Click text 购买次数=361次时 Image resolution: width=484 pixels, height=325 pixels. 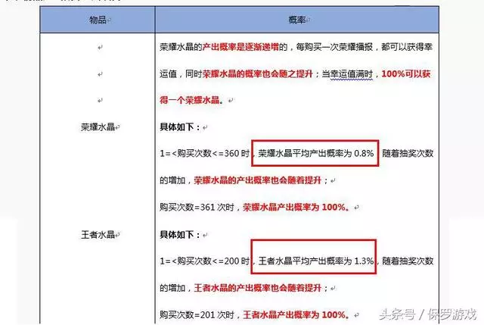(x=197, y=207)
